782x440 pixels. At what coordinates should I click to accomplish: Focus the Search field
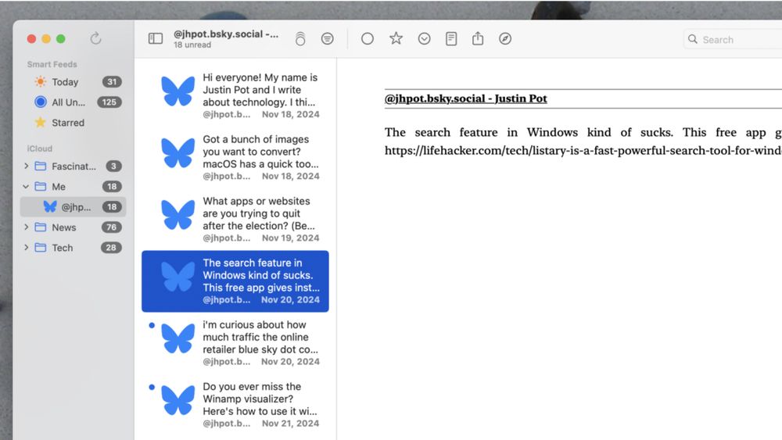tap(733, 39)
